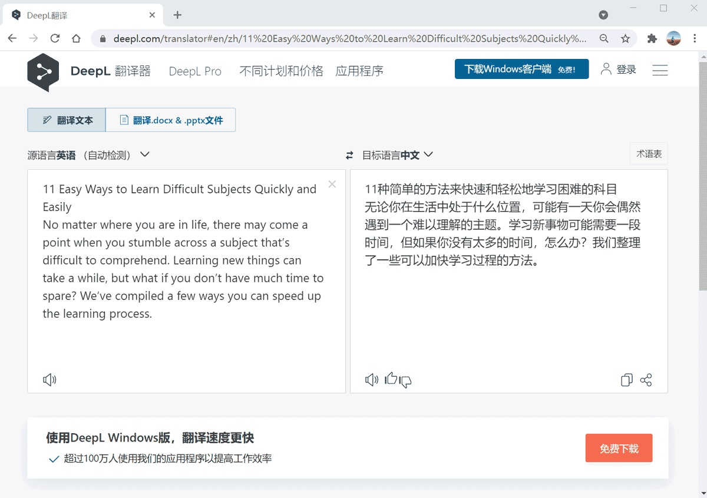Open the 不同计划和价格 page
This screenshot has width=707, height=498.
281,70
